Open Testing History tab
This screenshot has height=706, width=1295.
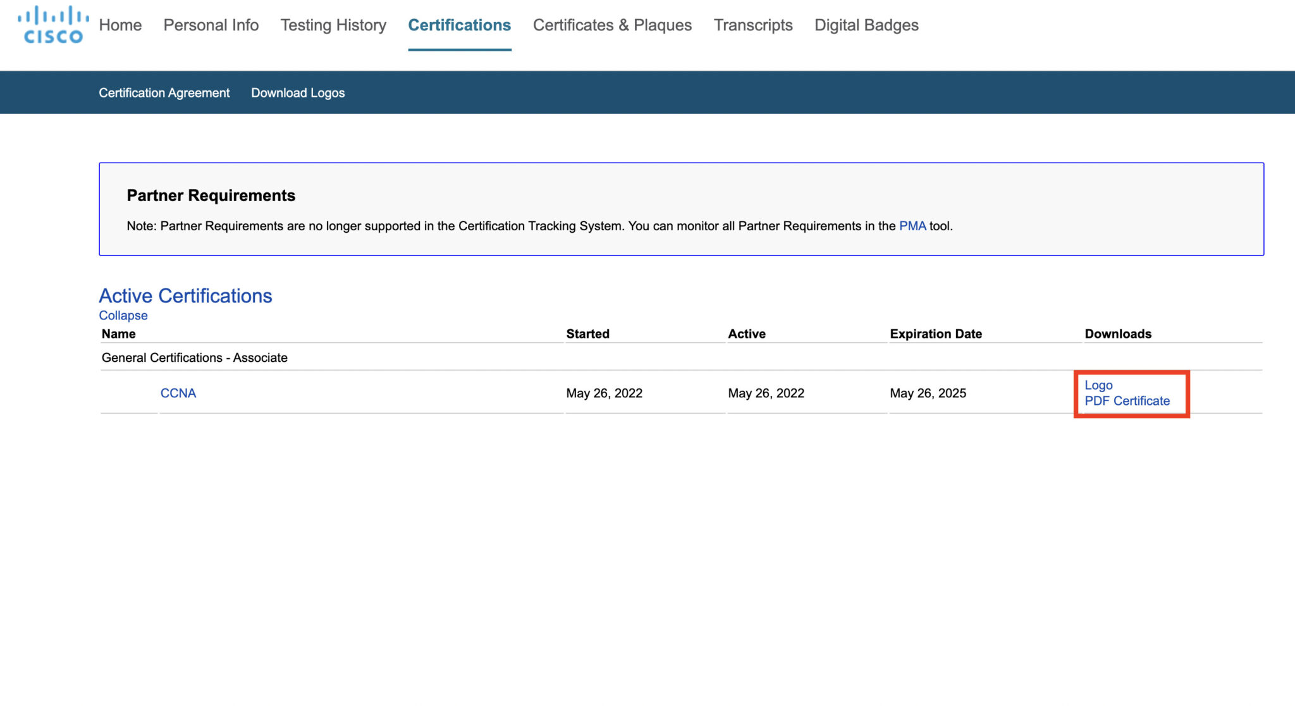click(x=333, y=25)
